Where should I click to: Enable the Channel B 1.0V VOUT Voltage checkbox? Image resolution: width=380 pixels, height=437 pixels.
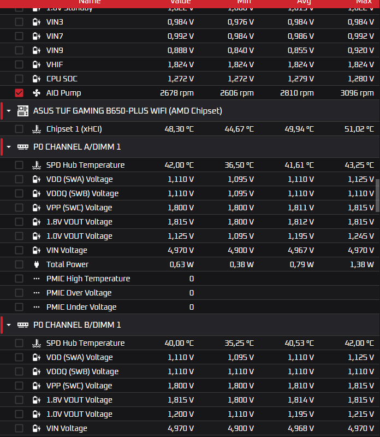pyautogui.click(x=19, y=414)
